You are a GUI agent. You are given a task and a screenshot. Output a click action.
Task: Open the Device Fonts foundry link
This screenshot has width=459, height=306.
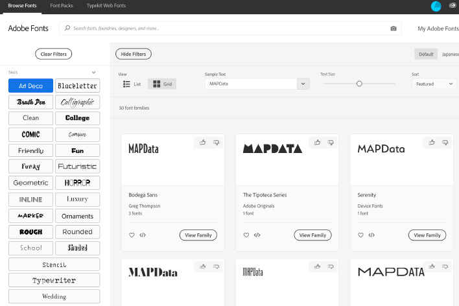pyautogui.click(x=370, y=206)
